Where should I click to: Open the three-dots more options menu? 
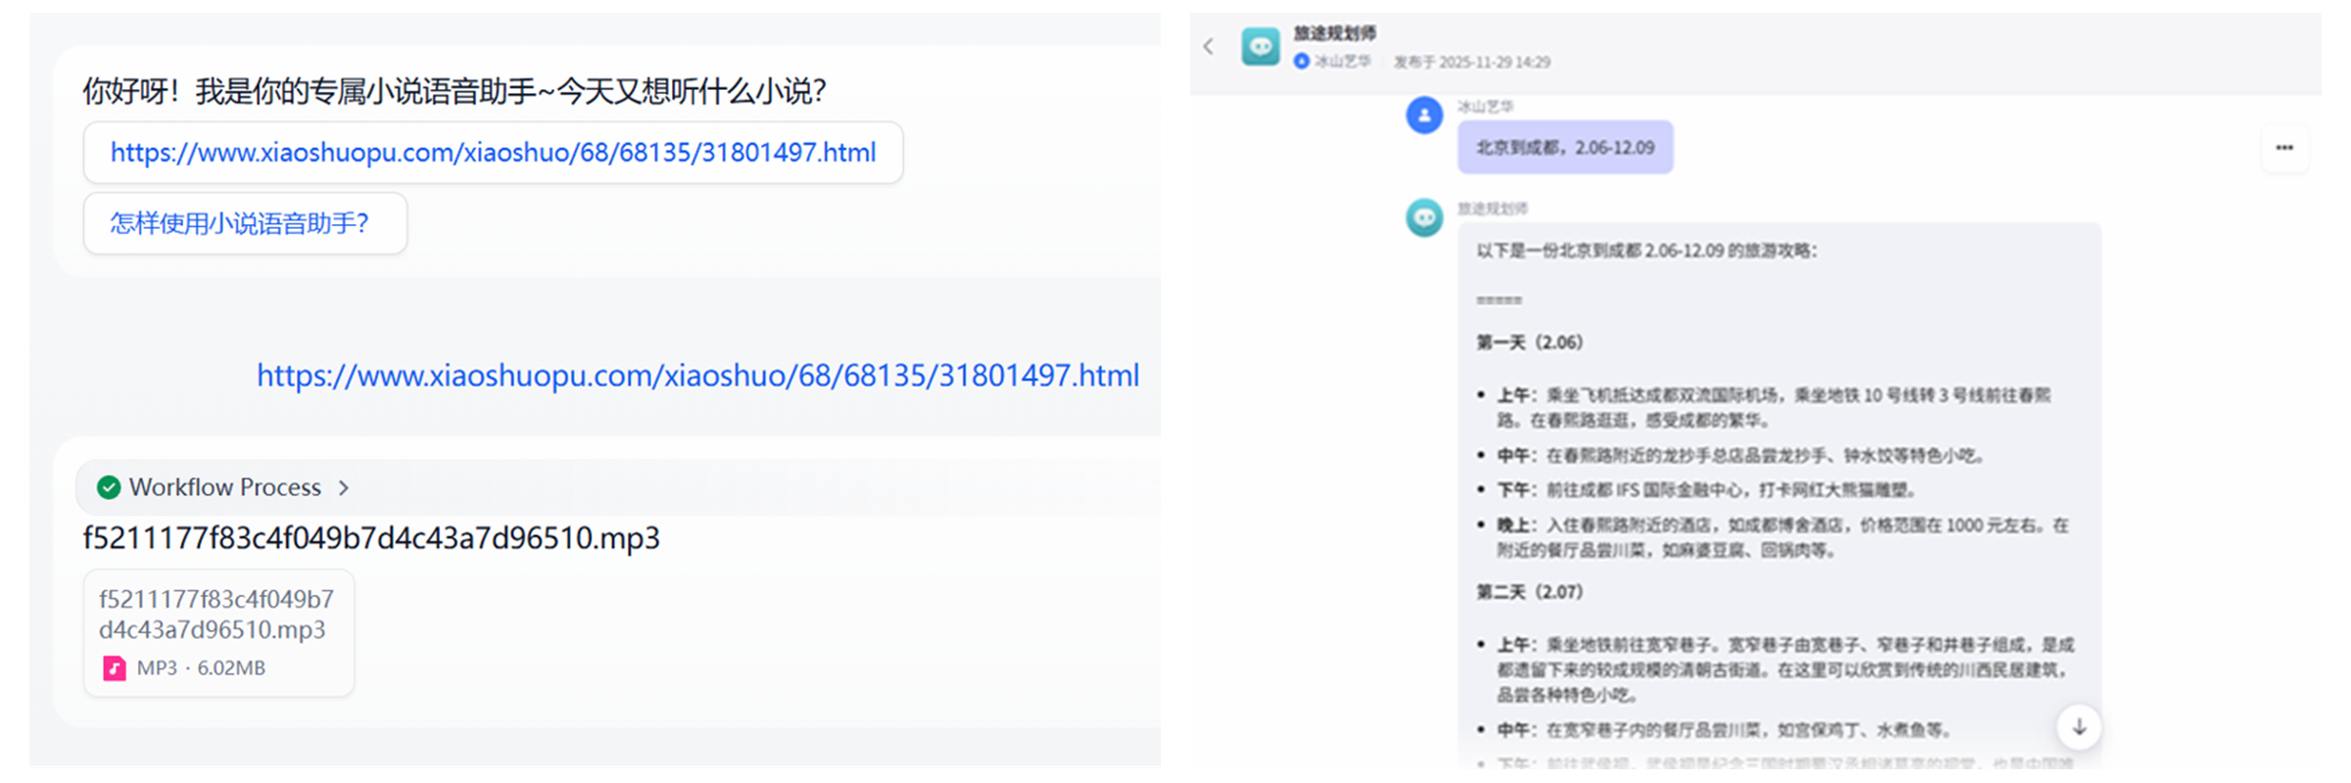[x=2284, y=148]
